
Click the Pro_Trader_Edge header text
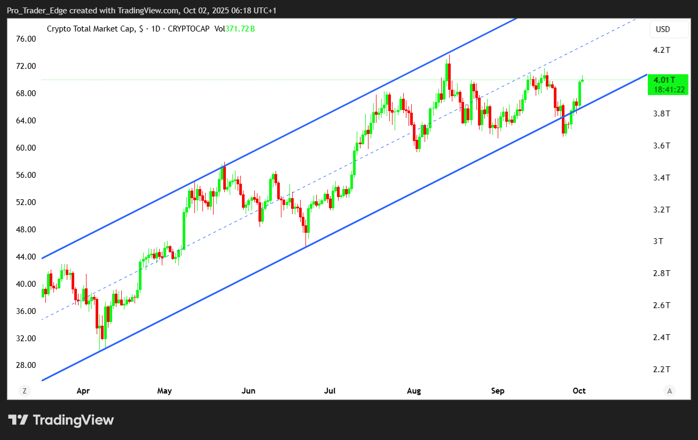pyautogui.click(x=36, y=11)
